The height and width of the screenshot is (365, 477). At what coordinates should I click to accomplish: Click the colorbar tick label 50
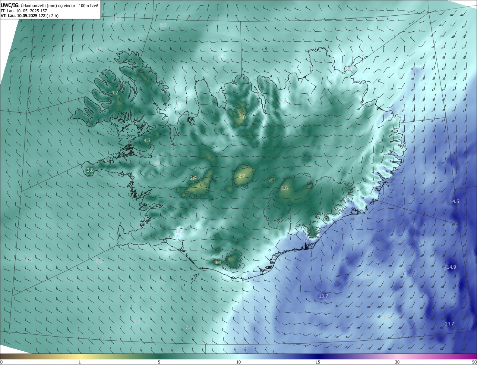pos(474,362)
